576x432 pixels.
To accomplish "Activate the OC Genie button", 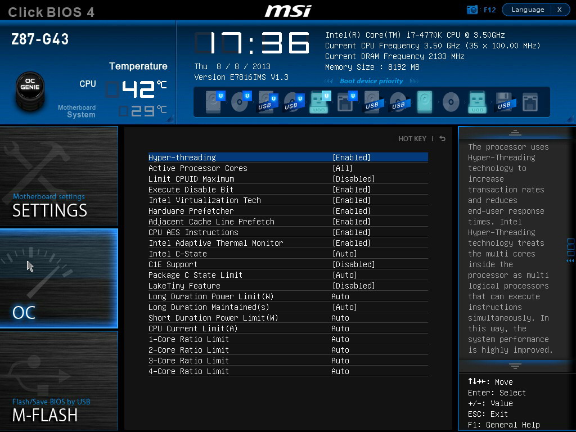I will click(x=30, y=91).
